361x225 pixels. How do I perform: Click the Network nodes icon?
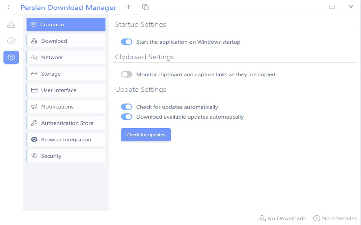[34, 57]
